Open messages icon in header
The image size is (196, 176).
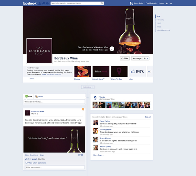(43, 3)
